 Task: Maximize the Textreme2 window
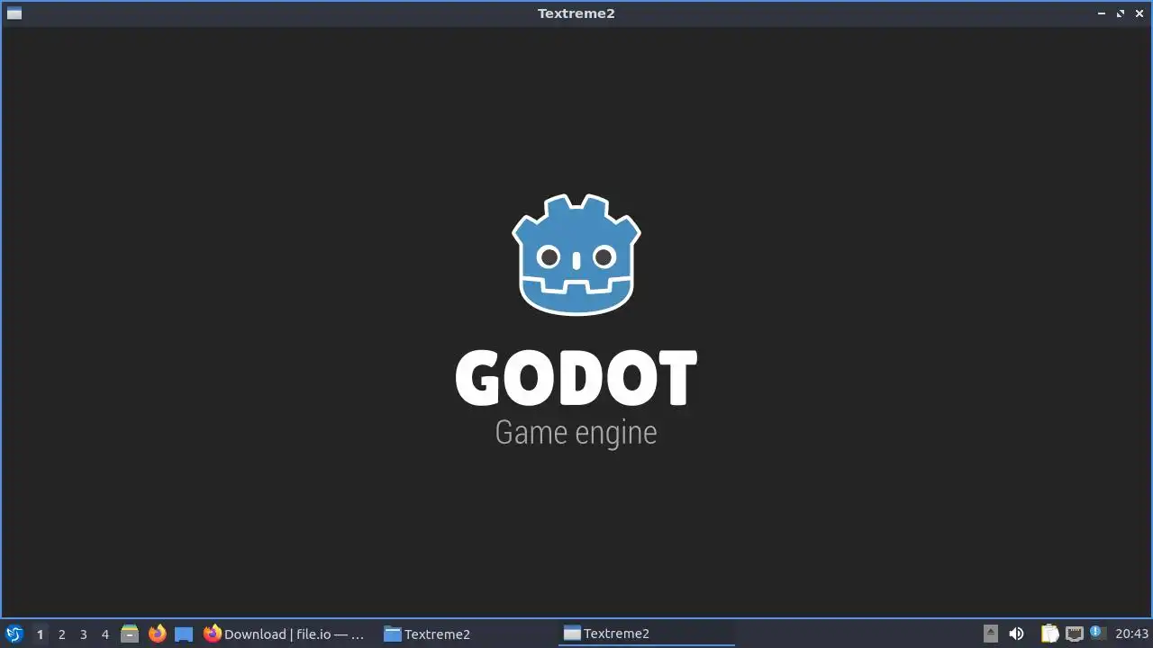[1121, 13]
